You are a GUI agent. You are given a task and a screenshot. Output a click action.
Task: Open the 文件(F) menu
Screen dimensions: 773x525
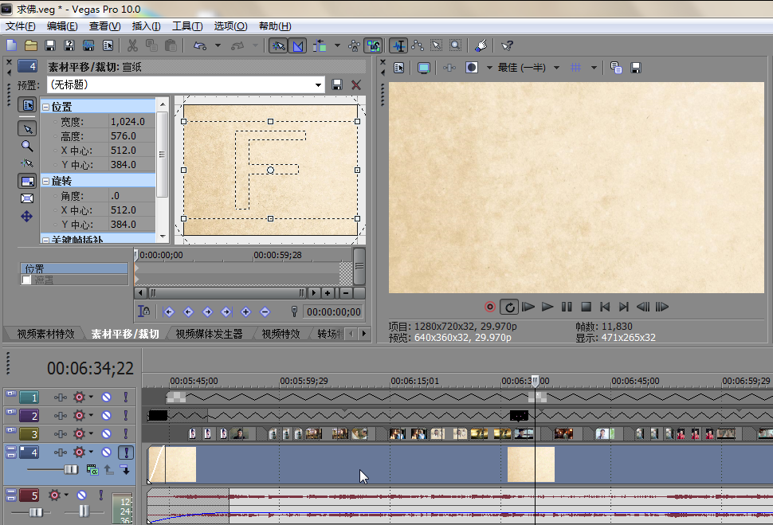point(20,26)
